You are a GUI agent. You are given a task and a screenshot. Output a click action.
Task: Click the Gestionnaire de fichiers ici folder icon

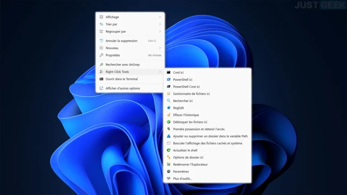tap(169, 93)
